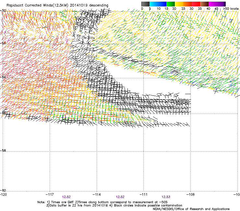Click the orange 25-30 knots legend swatch
Image resolution: width=240 pixels, height=211 pixels.
coord(187,4)
